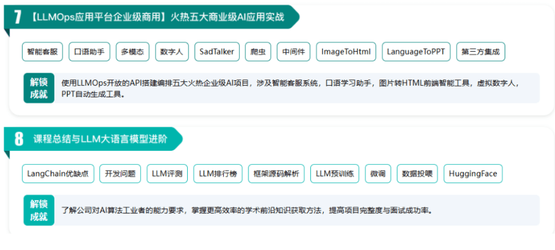This screenshot has height=250, width=555.
Task: Click the 智能客服 tag
Action: 42,52
